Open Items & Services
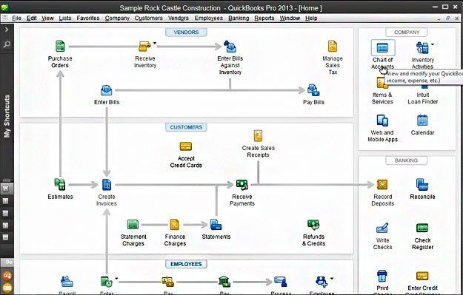463x295 pixels. [382, 83]
